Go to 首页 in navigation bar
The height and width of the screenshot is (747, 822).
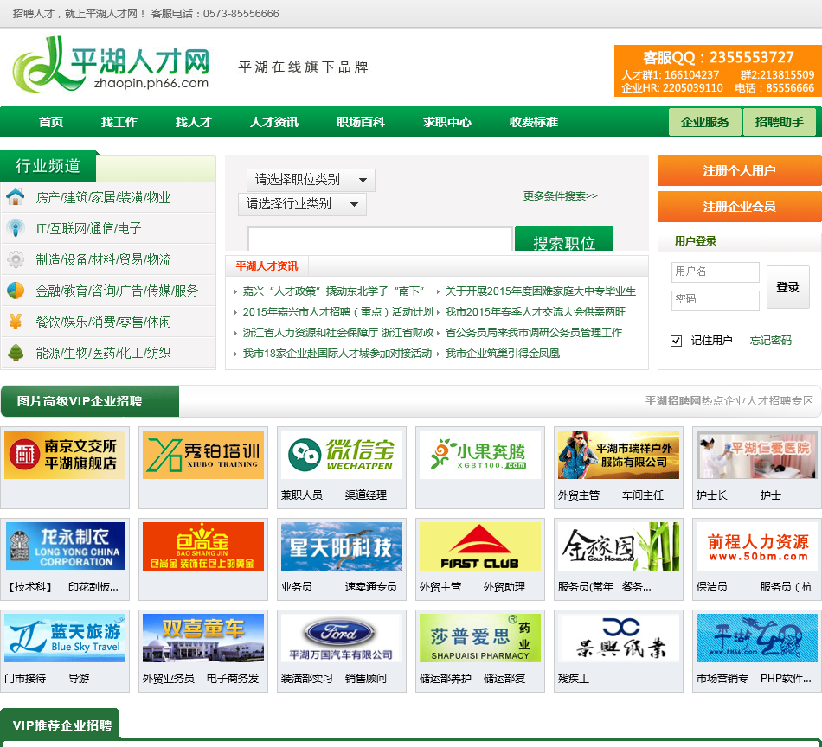(x=51, y=122)
